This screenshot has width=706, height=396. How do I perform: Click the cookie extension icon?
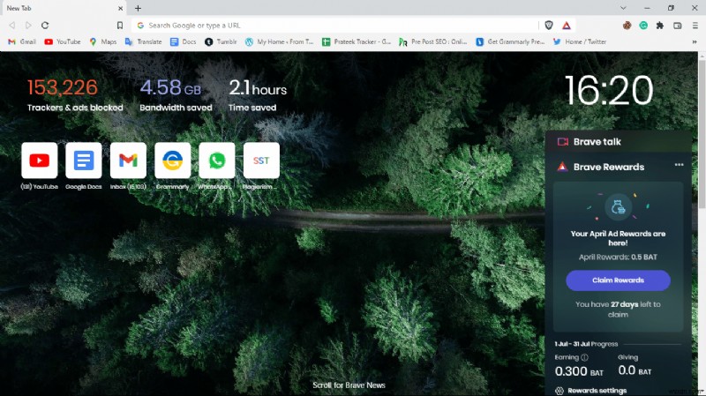coord(627,26)
